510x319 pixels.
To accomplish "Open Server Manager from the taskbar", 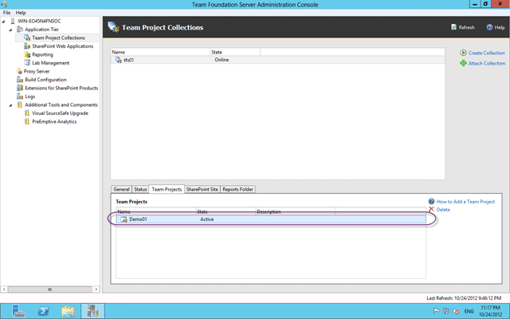I will pyautogui.click(x=18, y=311).
